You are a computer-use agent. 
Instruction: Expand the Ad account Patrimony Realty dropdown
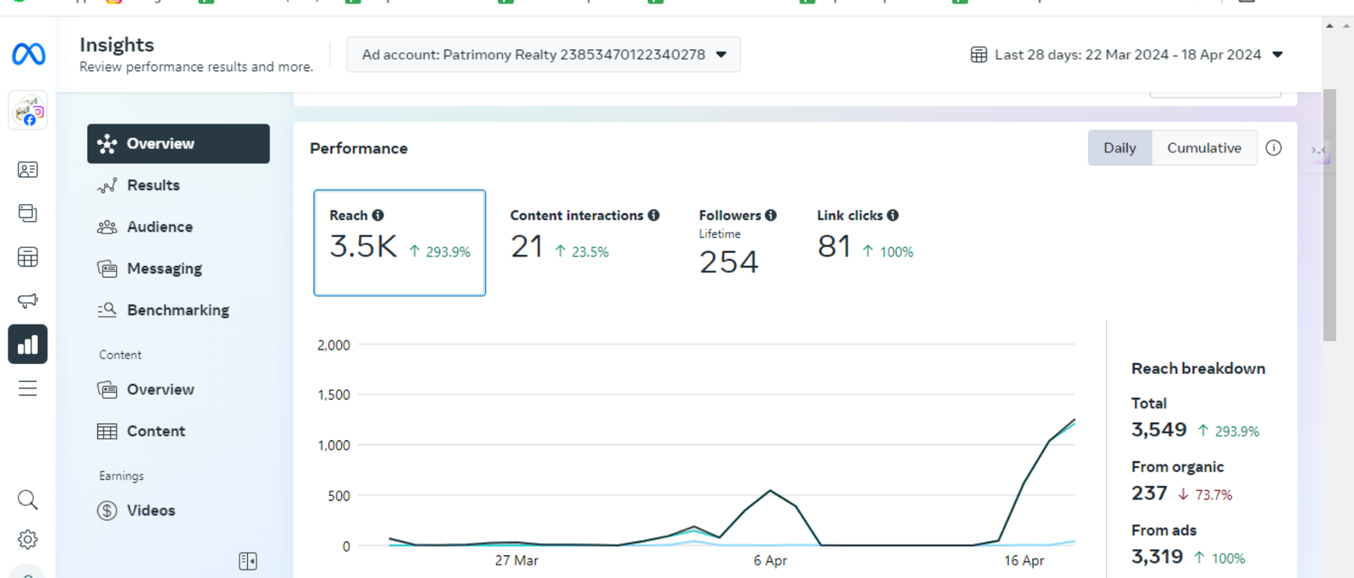pyautogui.click(x=543, y=54)
